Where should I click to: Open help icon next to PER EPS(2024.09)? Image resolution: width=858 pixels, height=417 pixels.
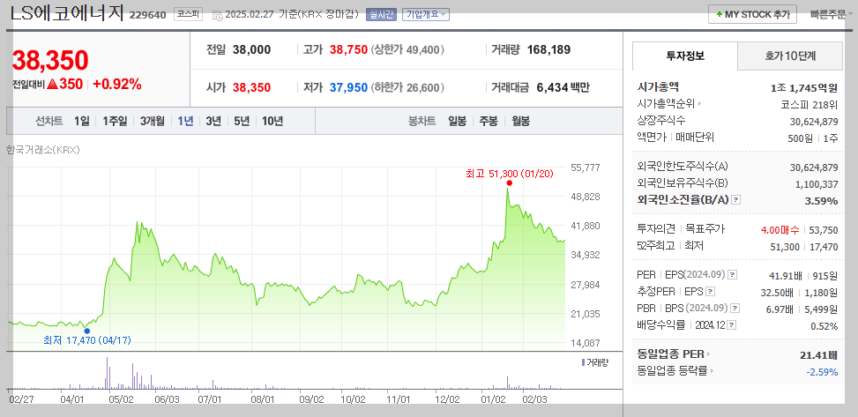coord(733,275)
